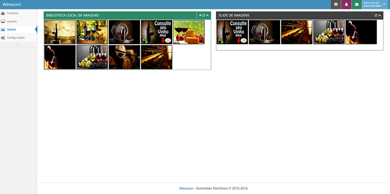Image resolution: width=390 pixels, height=194 pixels.
Task: Click the first Consulte seu Vinho slide image
Action: (x=232, y=32)
